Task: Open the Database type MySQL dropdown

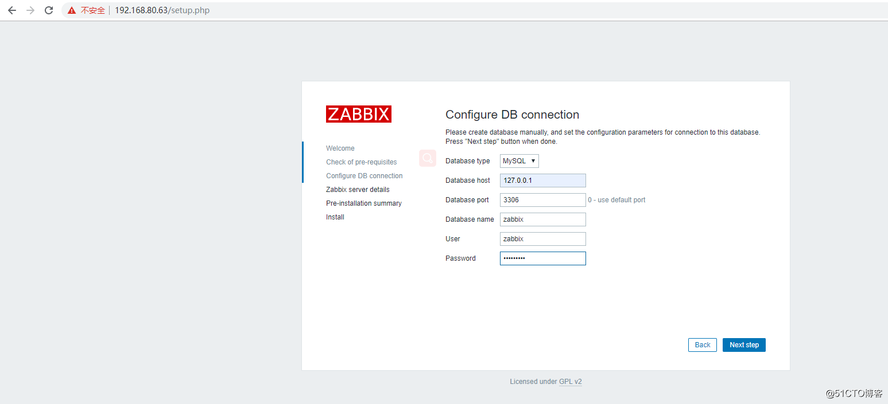Action: point(519,161)
